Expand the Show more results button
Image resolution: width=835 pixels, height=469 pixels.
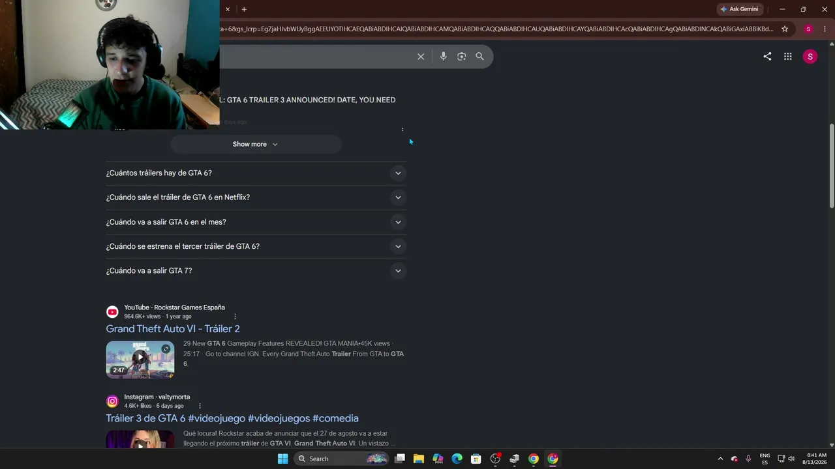pos(256,144)
